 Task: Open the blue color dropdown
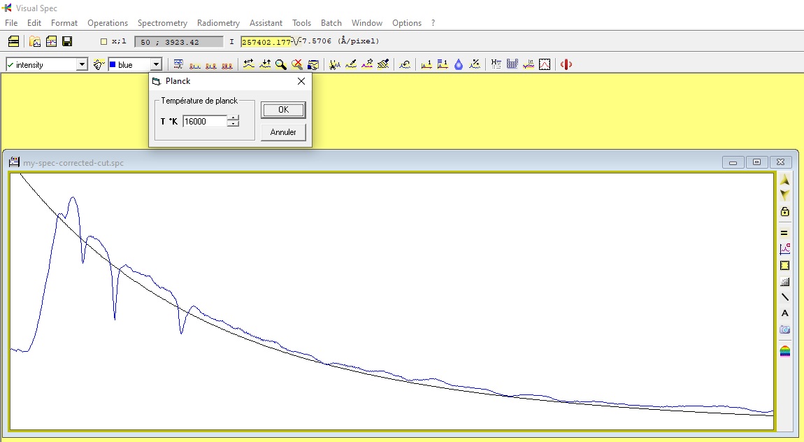click(x=156, y=64)
